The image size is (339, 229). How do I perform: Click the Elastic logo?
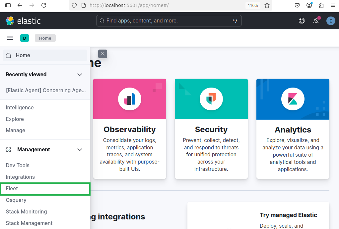coord(23,21)
